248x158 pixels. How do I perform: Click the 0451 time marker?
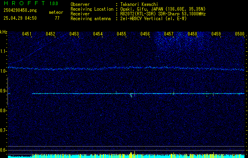[26, 34]
